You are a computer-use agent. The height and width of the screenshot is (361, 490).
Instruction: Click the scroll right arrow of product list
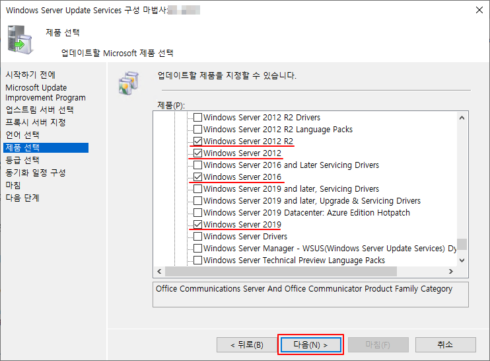tap(451, 271)
